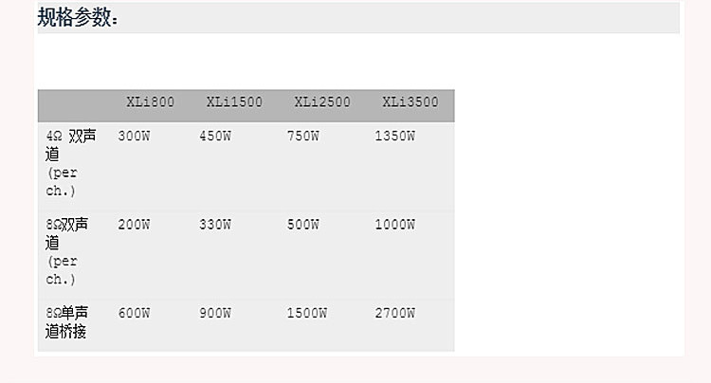This screenshot has width=711, height=383.
Task: Select the XLi2500 column header
Action: (321, 102)
